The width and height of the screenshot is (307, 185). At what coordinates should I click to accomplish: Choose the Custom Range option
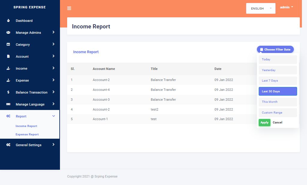(x=278, y=113)
